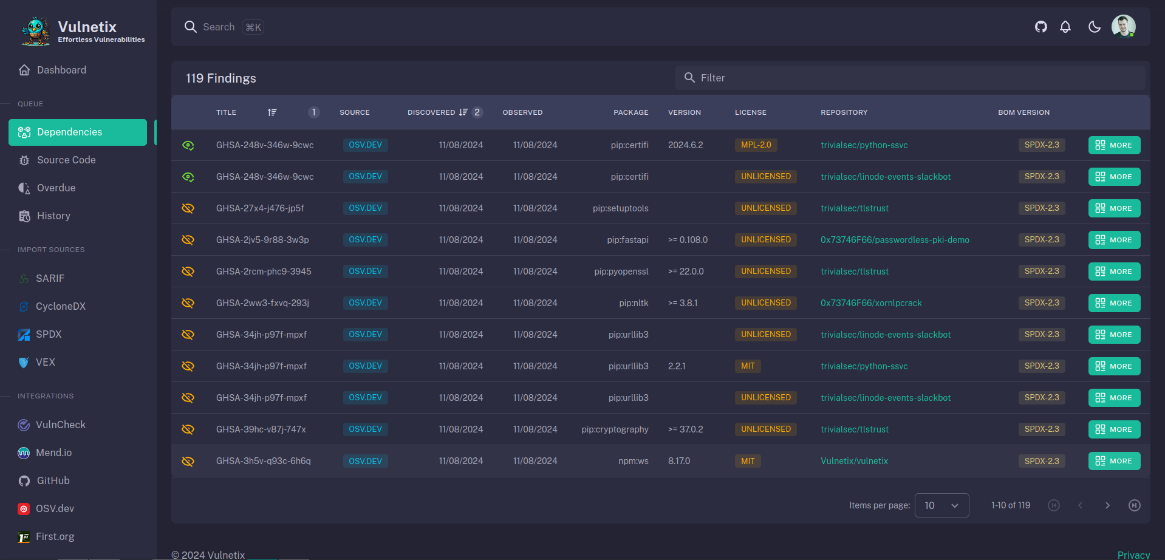Viewport: 1165px width, 560px height.
Task: Open SARIF import source
Action: [78, 278]
